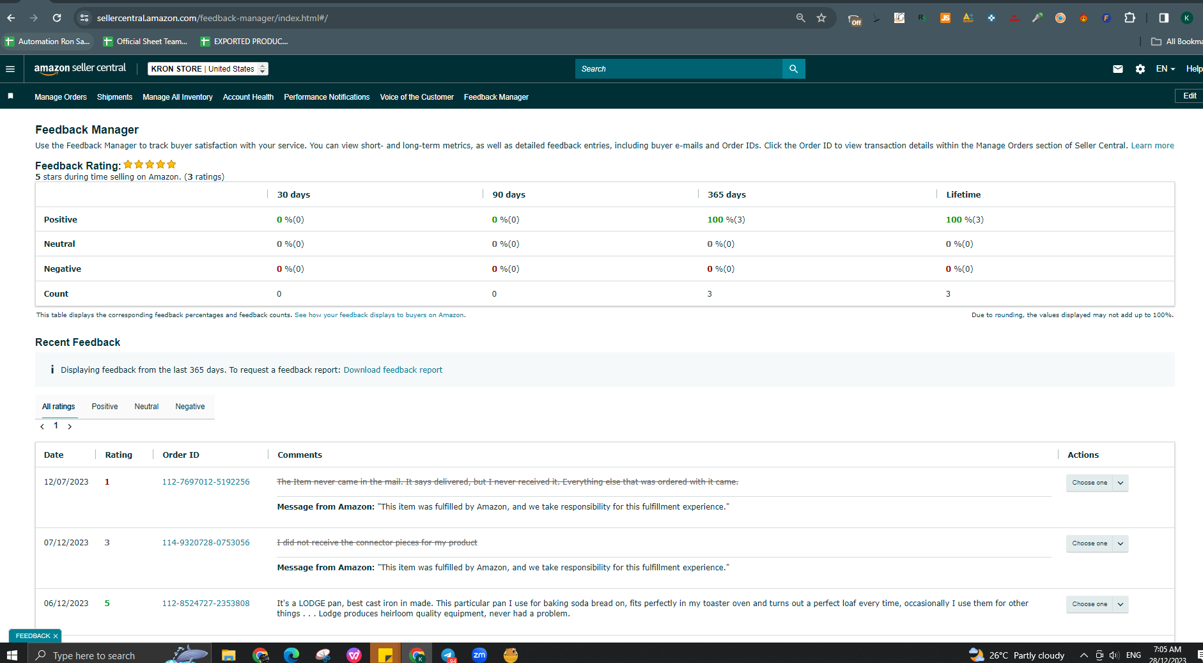Viewport: 1203px width, 663px height.
Task: Click the Help link in the header
Action: [1194, 69]
